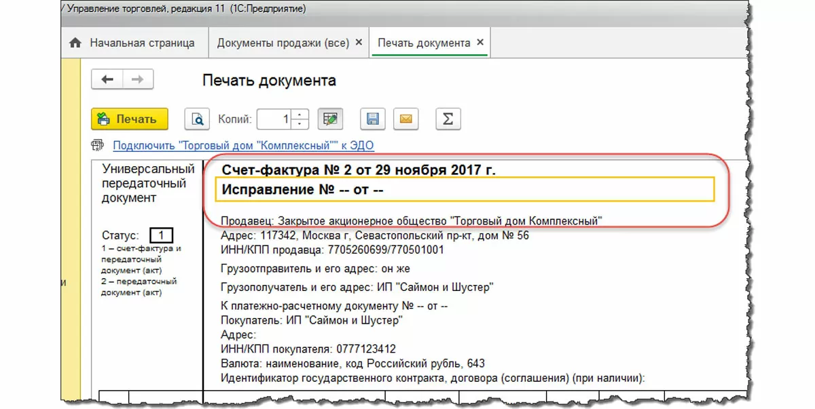Click Грузоотправитель и его адрес: он же

tap(316, 269)
